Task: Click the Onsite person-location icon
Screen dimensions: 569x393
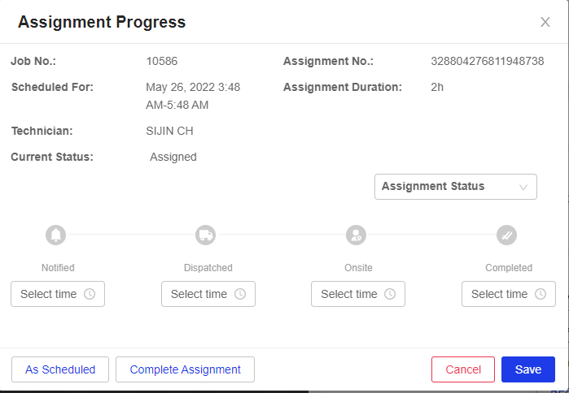Action: point(356,235)
